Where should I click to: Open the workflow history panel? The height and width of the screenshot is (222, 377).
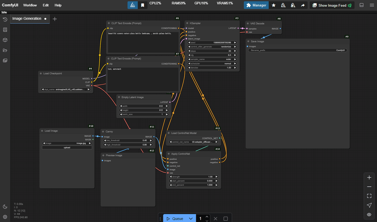[x=5, y=19]
